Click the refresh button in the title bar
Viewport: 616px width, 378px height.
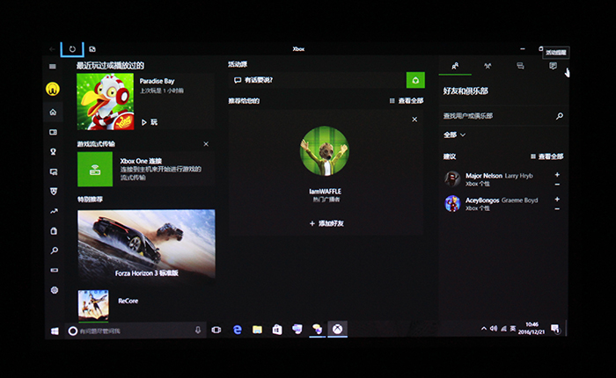pyautogui.click(x=72, y=48)
